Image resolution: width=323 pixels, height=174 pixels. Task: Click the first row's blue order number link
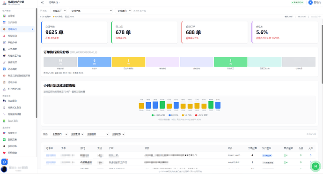coord(51,155)
